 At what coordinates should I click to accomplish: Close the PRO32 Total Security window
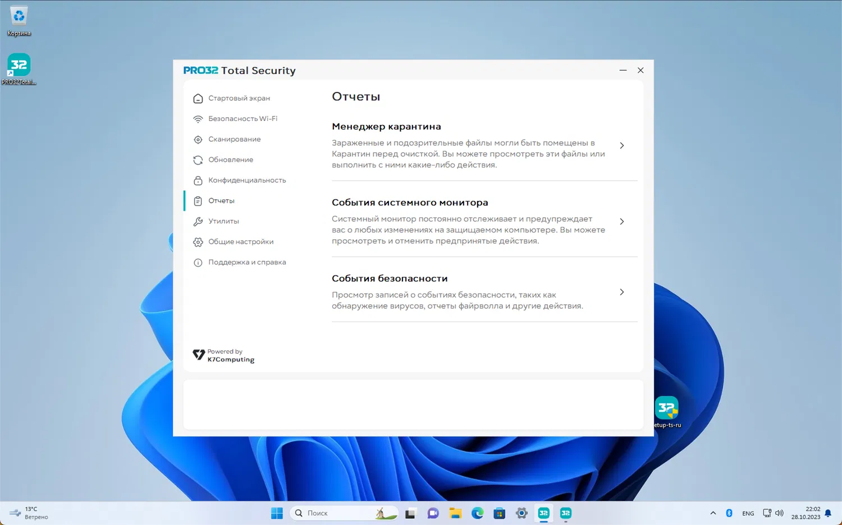pyautogui.click(x=640, y=71)
